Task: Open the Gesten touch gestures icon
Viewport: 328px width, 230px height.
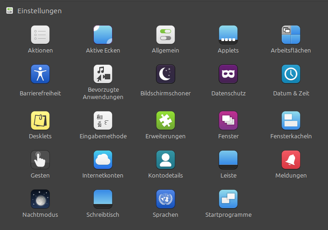Action: [x=40, y=160]
